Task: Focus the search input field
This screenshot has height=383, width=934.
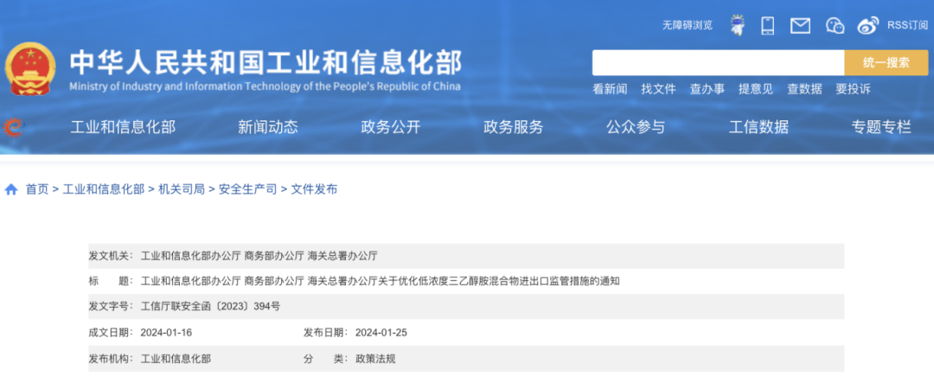Action: tap(718, 62)
